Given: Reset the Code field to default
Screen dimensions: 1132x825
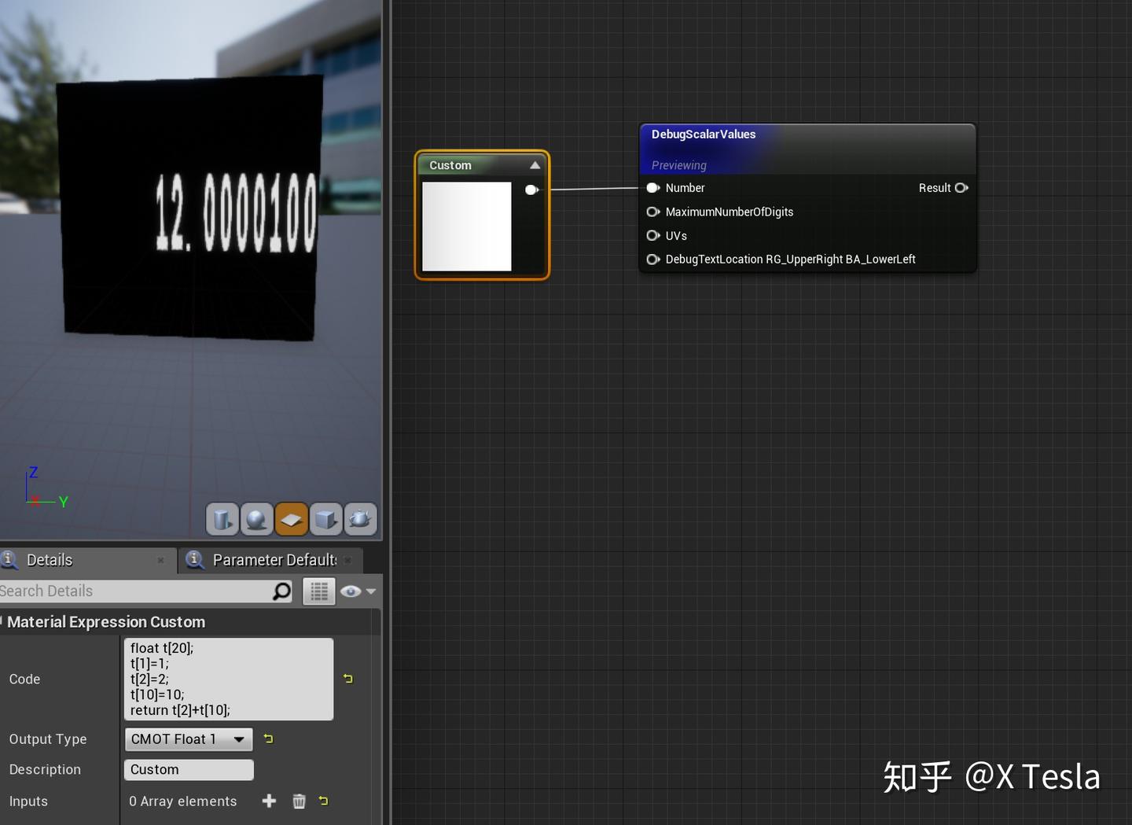Looking at the screenshot, I should (x=348, y=679).
